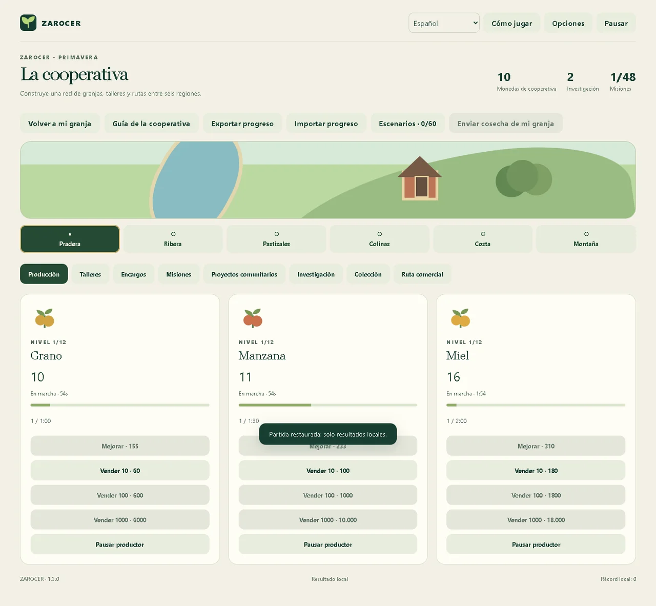This screenshot has height=606, width=656.
Task: Open the Ruta comercial tab
Action: pyautogui.click(x=422, y=274)
